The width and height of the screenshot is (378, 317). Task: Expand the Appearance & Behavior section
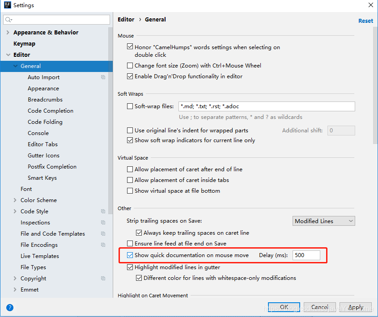8,33
